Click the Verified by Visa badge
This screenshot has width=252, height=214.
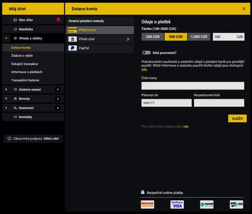[177, 205]
